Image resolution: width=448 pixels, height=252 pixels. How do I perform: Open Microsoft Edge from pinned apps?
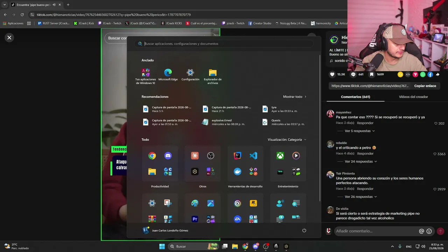168,75
